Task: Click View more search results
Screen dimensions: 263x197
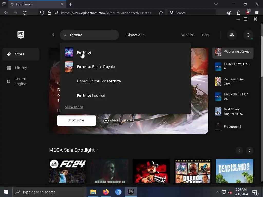Action: pos(74,107)
